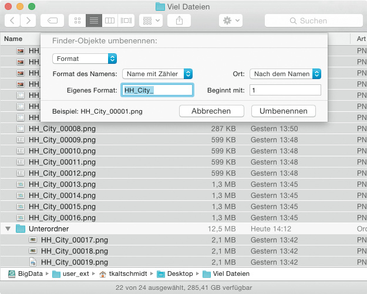Open the Format rename-mode popup
The image size is (367, 294).
click(x=85, y=59)
